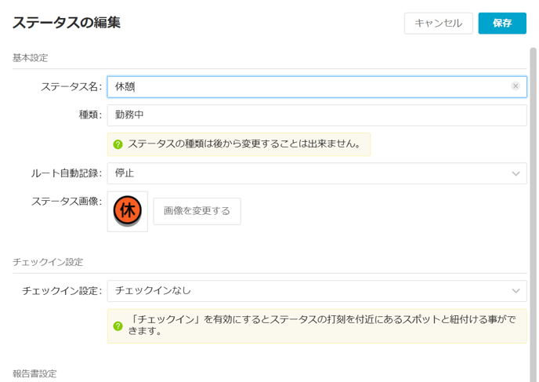
Task: Click the 種類 field showing 勤務中
Action: tap(317, 115)
